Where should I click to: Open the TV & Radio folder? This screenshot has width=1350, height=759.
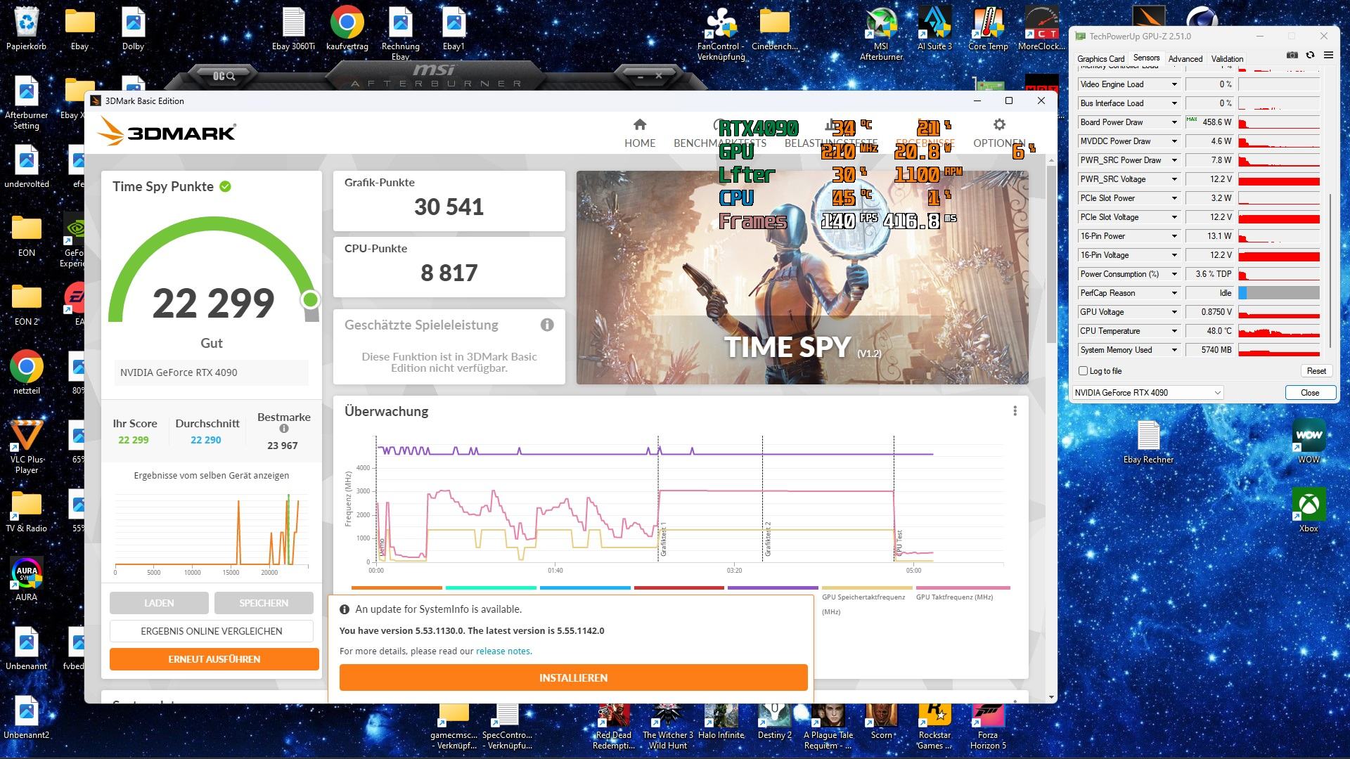pyautogui.click(x=26, y=510)
